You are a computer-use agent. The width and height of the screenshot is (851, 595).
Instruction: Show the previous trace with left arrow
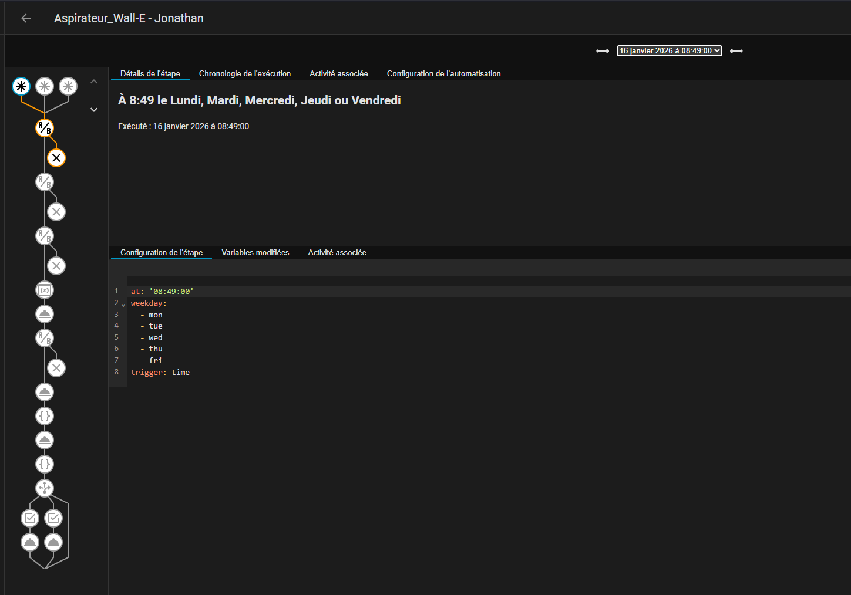coord(603,51)
